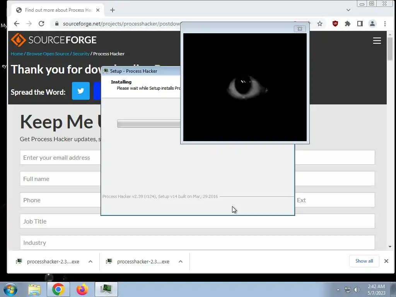Viewport: 396px width, 297px height.
Task: Switch to Chrome in the taskbar
Action: (58, 289)
